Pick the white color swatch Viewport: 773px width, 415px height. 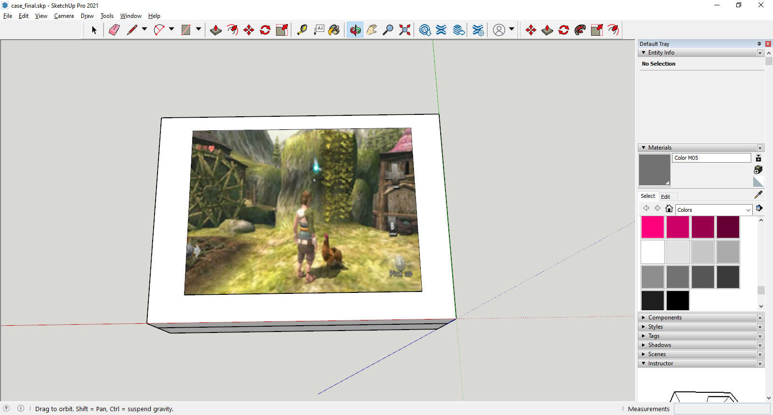point(653,252)
